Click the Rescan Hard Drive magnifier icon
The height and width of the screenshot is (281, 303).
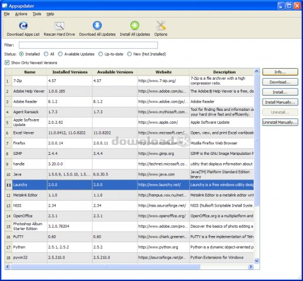pos(59,26)
